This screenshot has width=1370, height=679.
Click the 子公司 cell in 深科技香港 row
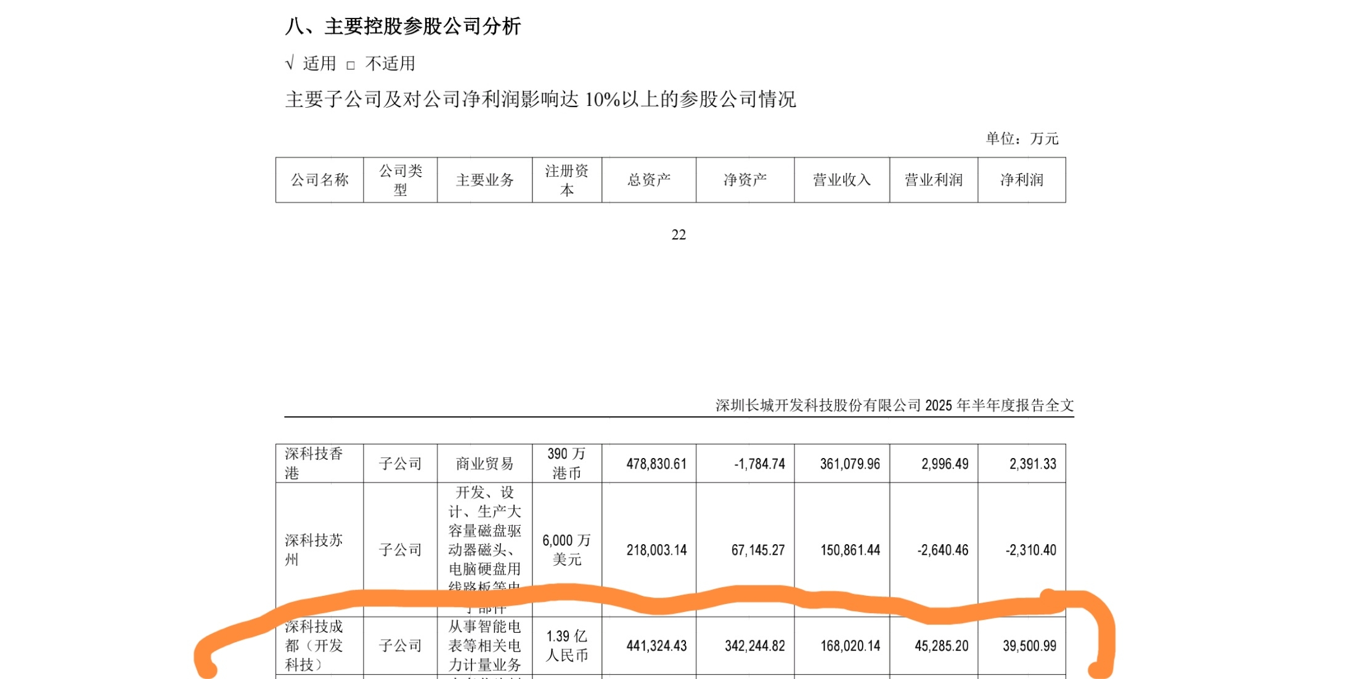click(x=401, y=464)
